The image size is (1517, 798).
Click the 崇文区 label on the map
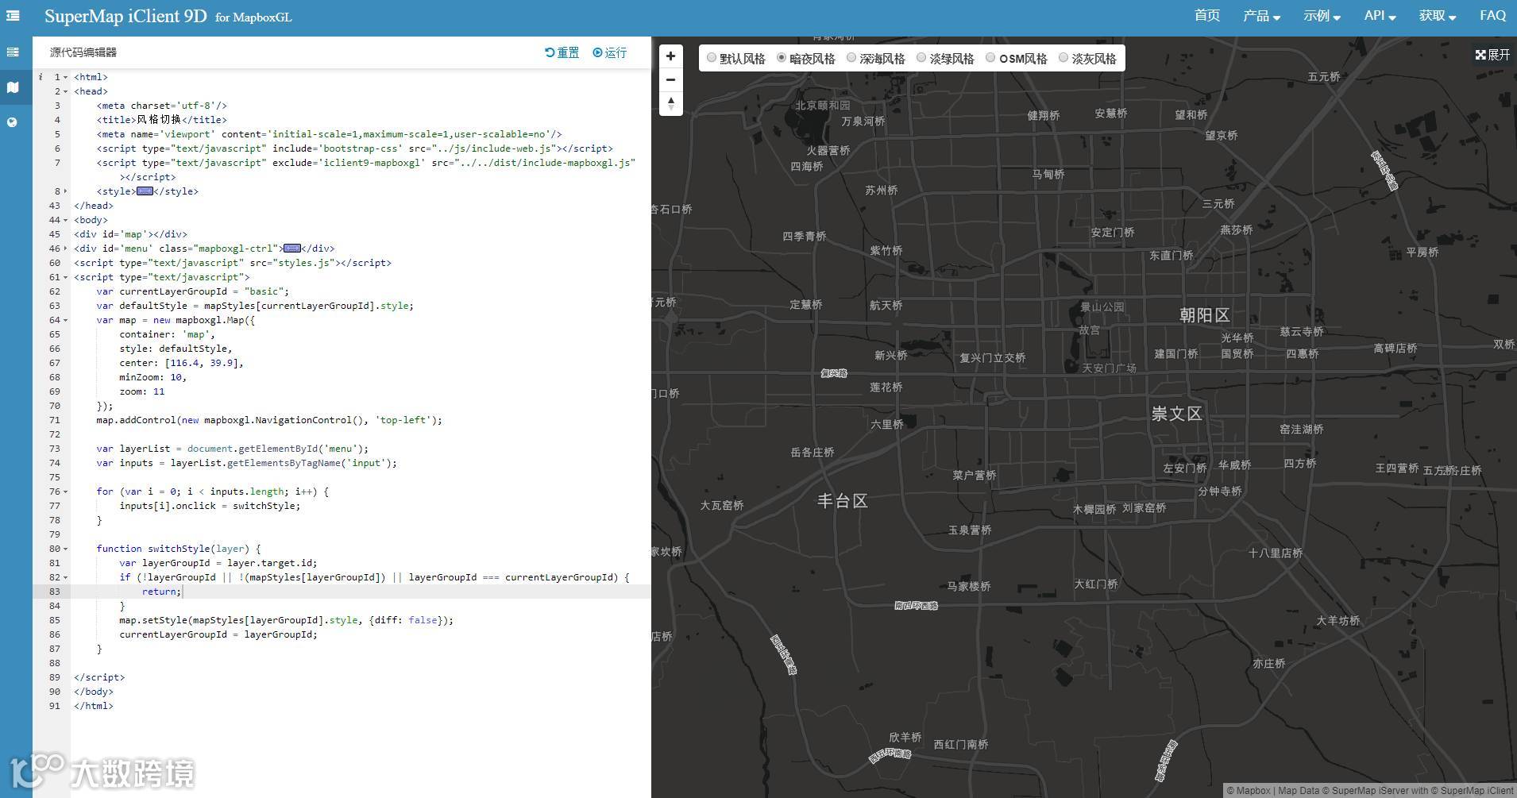[1177, 414]
